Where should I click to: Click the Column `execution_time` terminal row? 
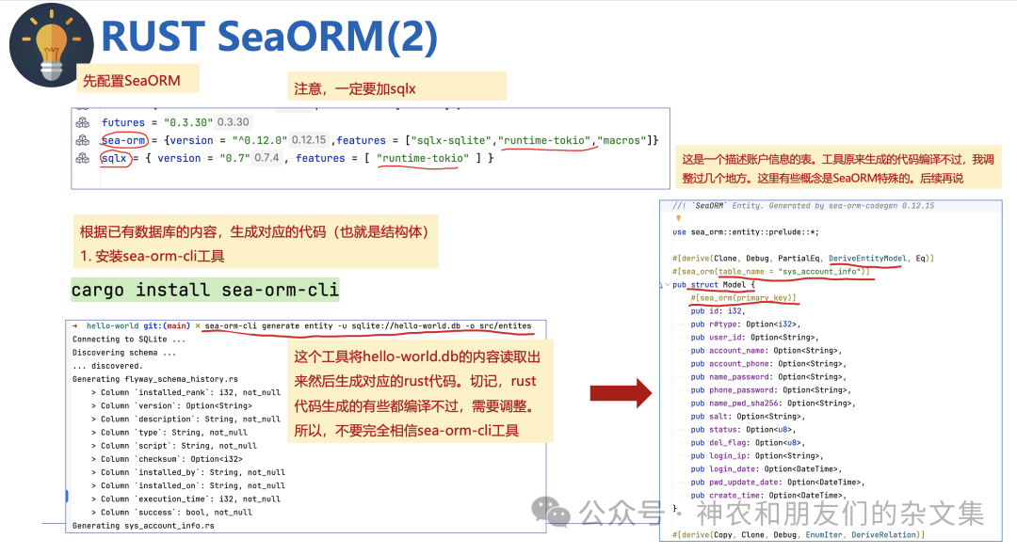[186, 499]
